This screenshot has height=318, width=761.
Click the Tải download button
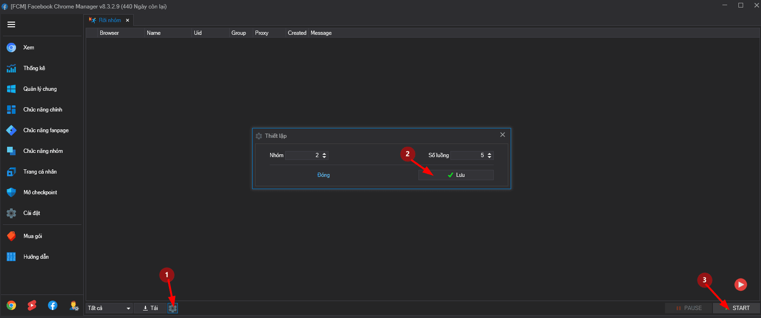point(150,308)
